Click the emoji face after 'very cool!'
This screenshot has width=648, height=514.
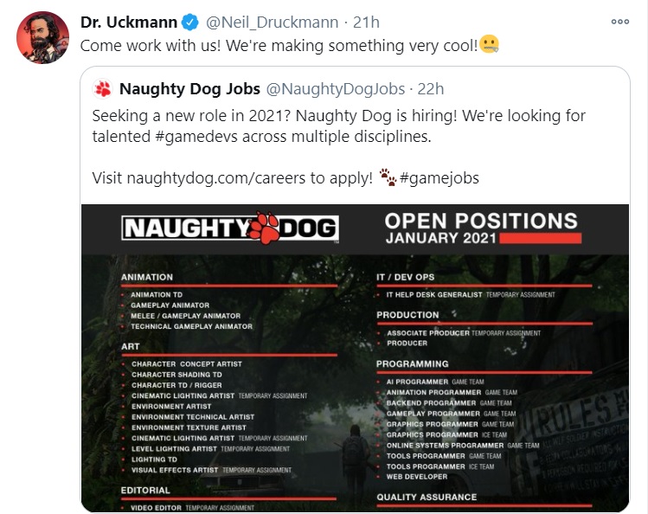point(489,46)
